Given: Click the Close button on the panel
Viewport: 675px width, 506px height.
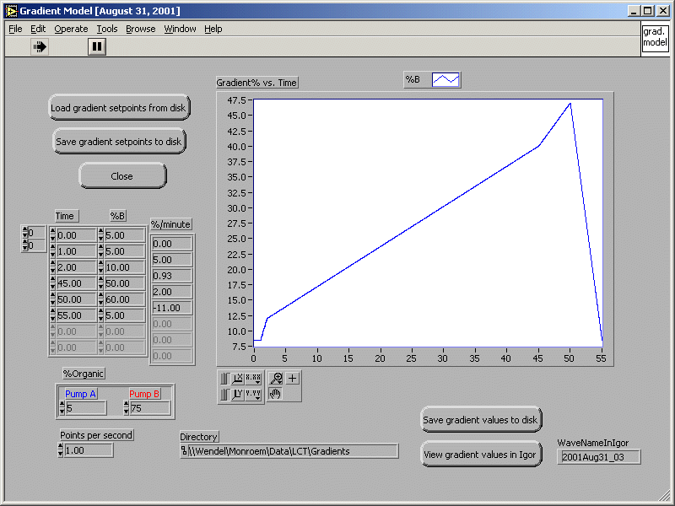Looking at the screenshot, I should coord(122,176).
